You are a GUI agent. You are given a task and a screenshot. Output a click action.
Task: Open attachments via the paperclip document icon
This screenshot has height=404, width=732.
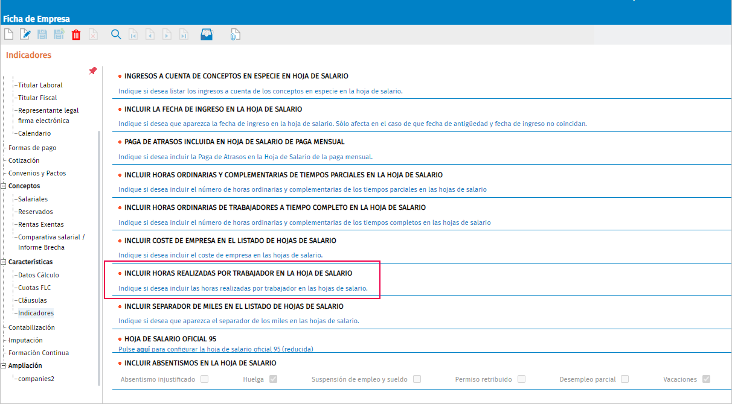tap(235, 35)
